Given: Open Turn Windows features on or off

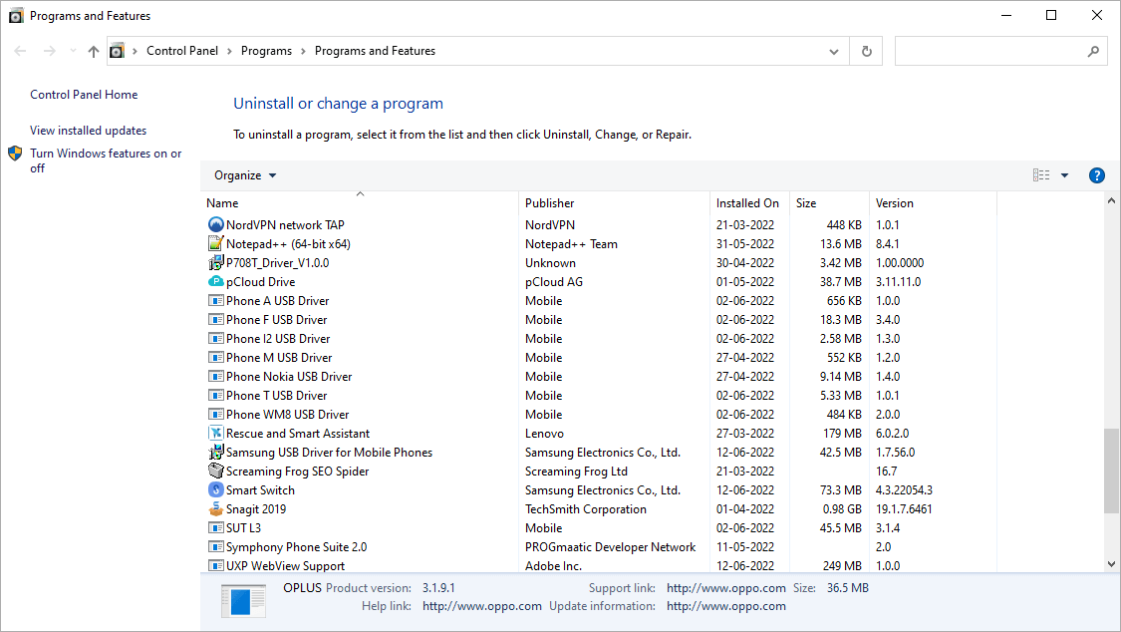Looking at the screenshot, I should (106, 160).
